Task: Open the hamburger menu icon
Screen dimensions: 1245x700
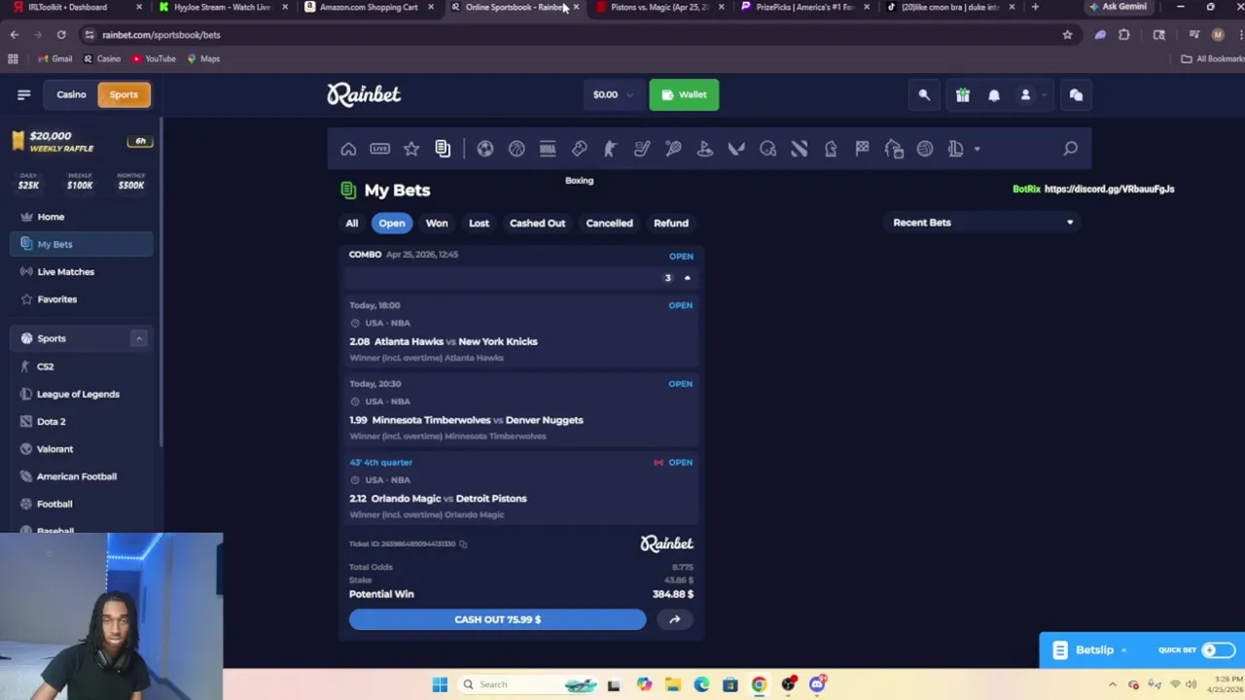Action: (23, 94)
